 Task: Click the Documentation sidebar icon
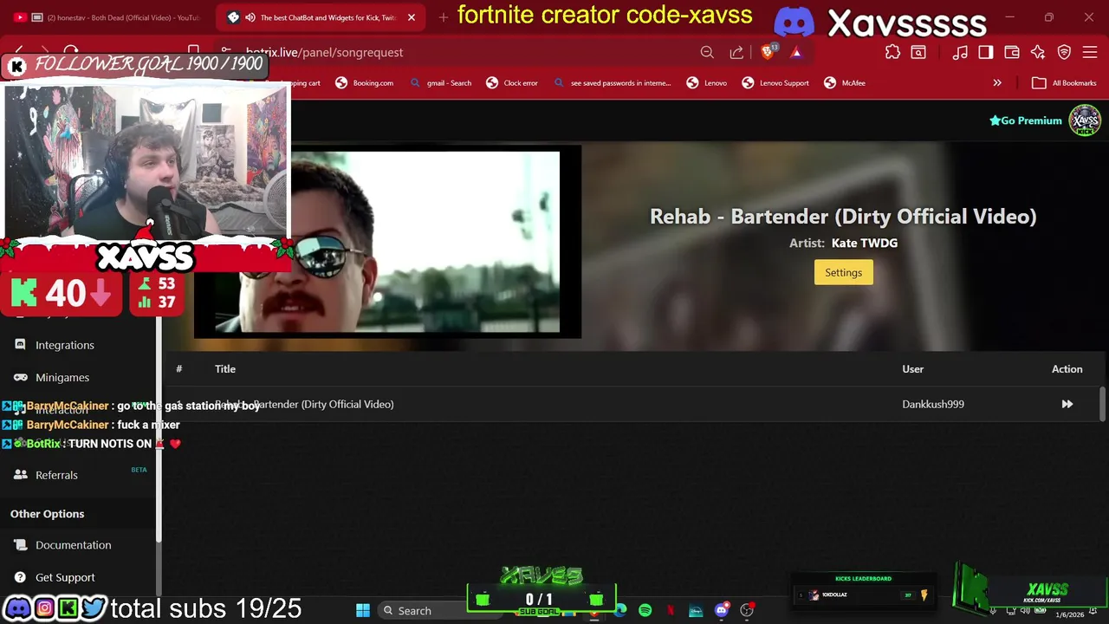click(20, 545)
